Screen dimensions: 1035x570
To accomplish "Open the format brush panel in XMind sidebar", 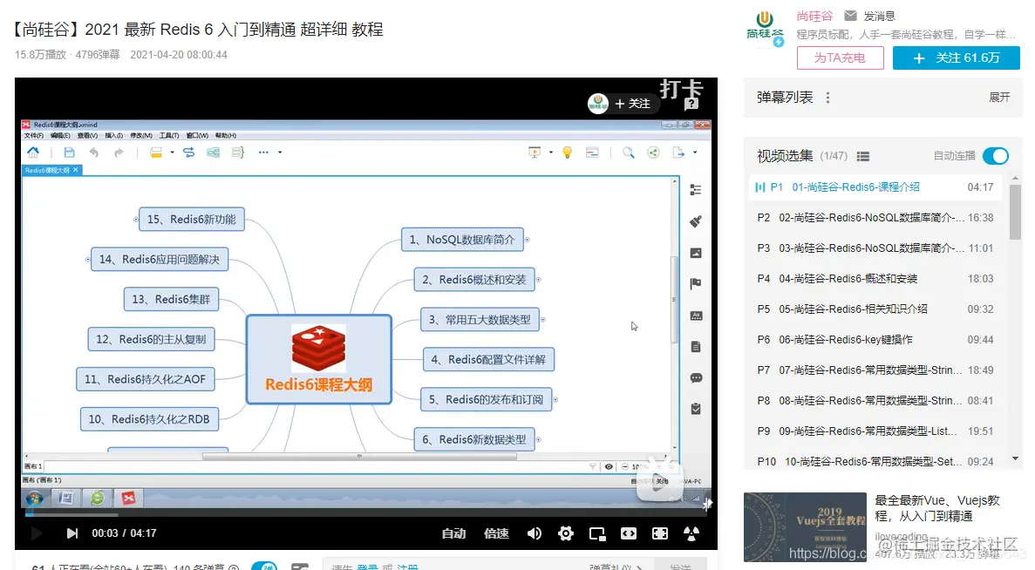I will tap(696, 221).
